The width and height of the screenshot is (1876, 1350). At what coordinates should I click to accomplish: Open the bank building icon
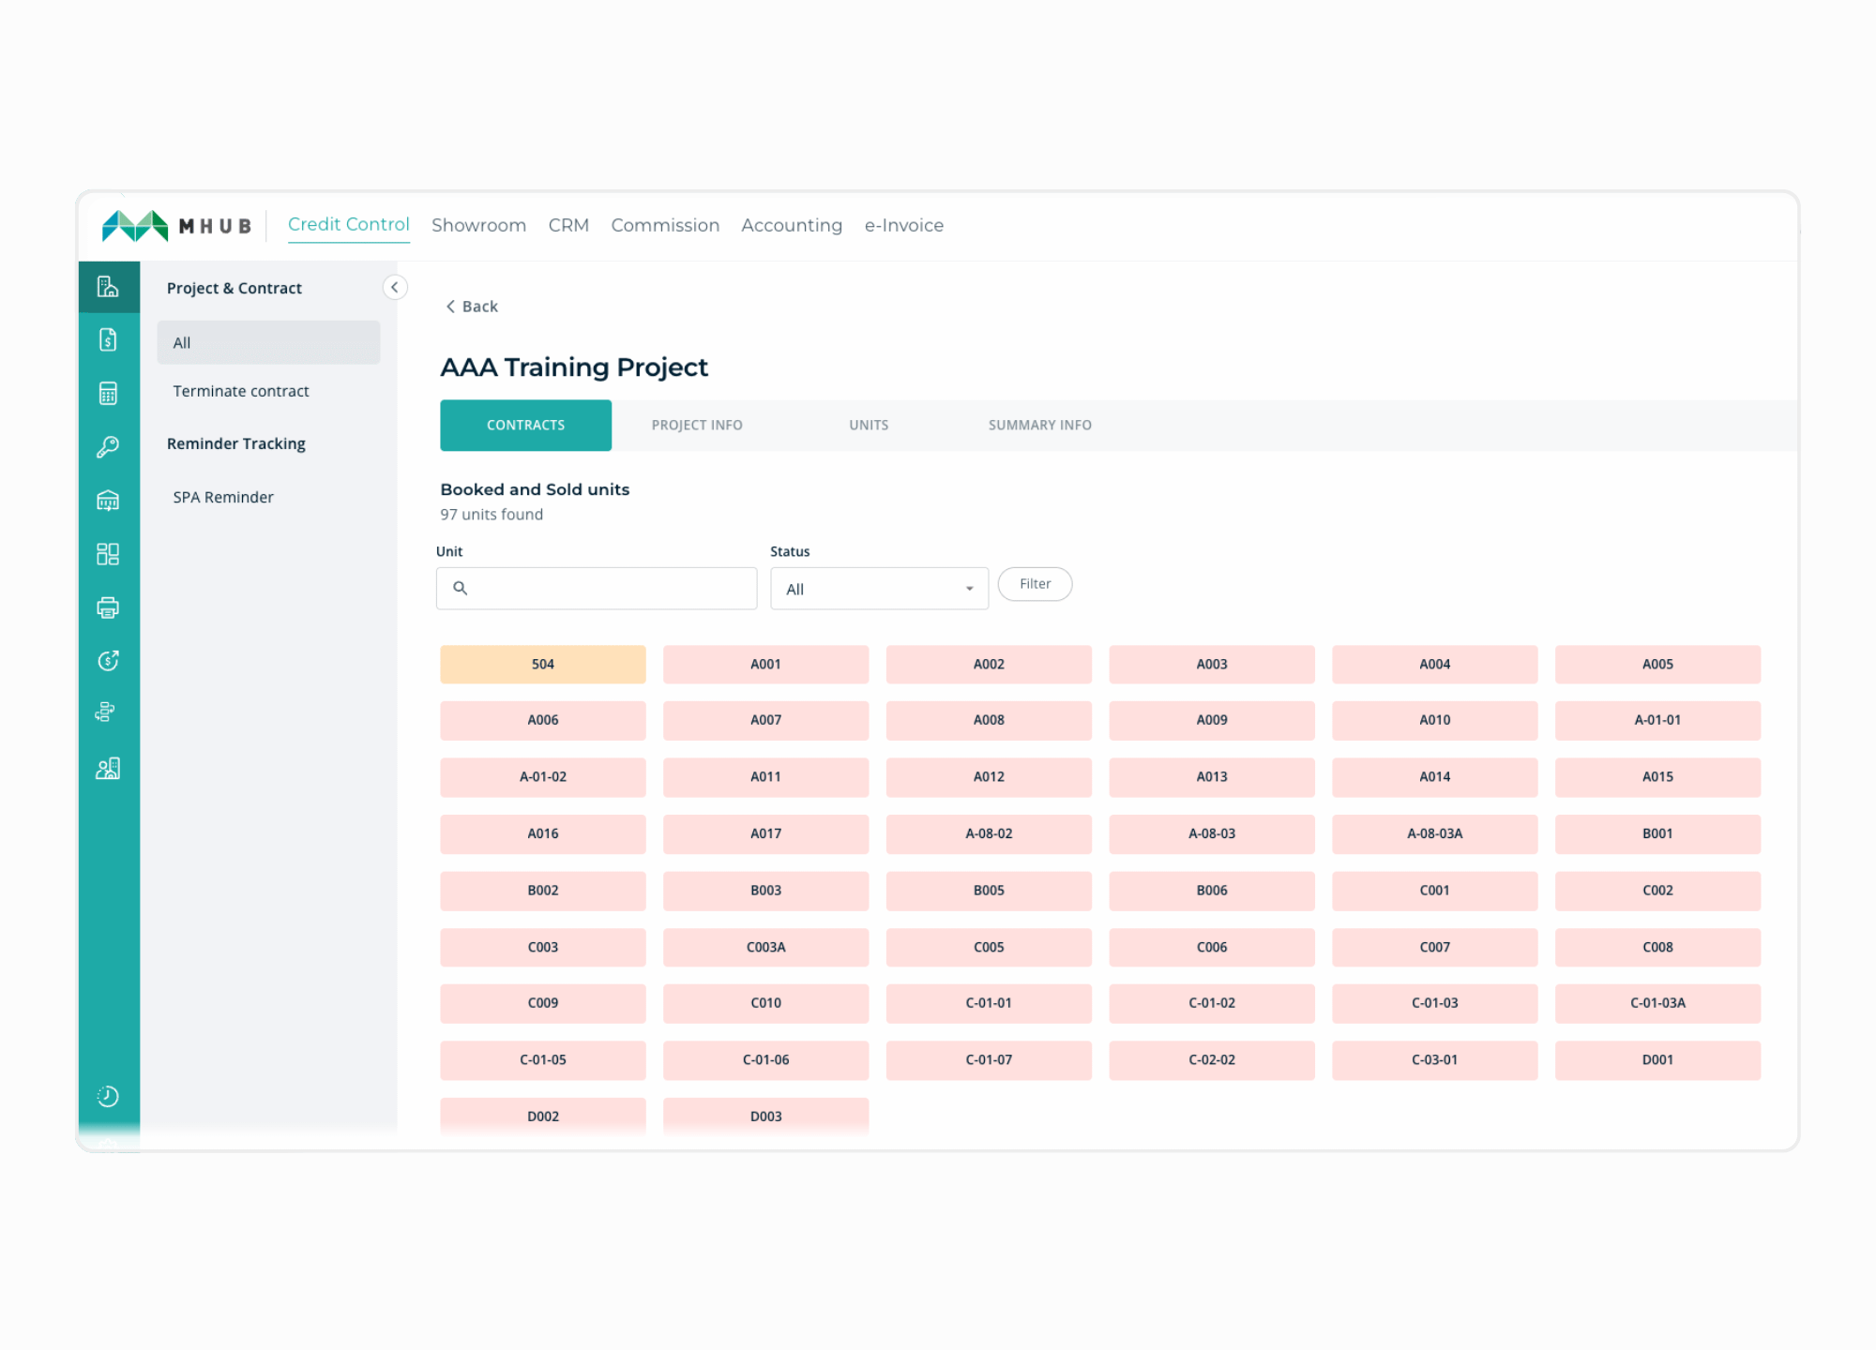click(x=108, y=500)
